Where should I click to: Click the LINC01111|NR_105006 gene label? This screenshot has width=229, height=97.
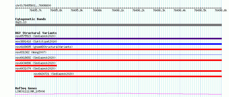(x=30, y=92)
